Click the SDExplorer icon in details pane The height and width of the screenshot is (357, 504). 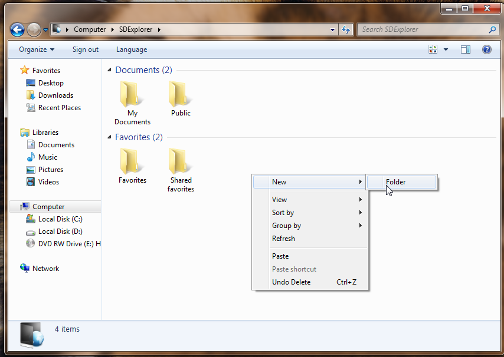[31, 335]
